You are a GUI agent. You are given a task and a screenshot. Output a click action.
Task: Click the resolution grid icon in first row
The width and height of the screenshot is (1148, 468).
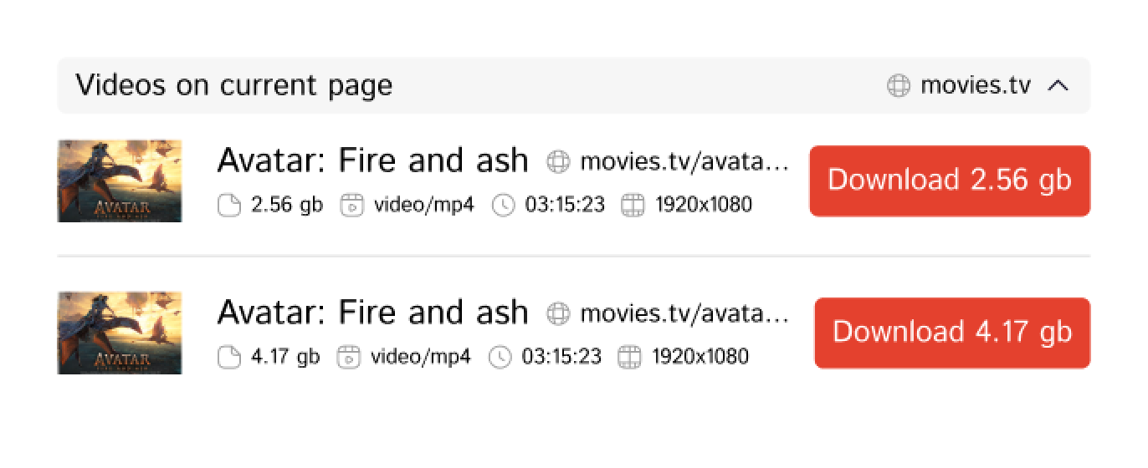(x=633, y=206)
